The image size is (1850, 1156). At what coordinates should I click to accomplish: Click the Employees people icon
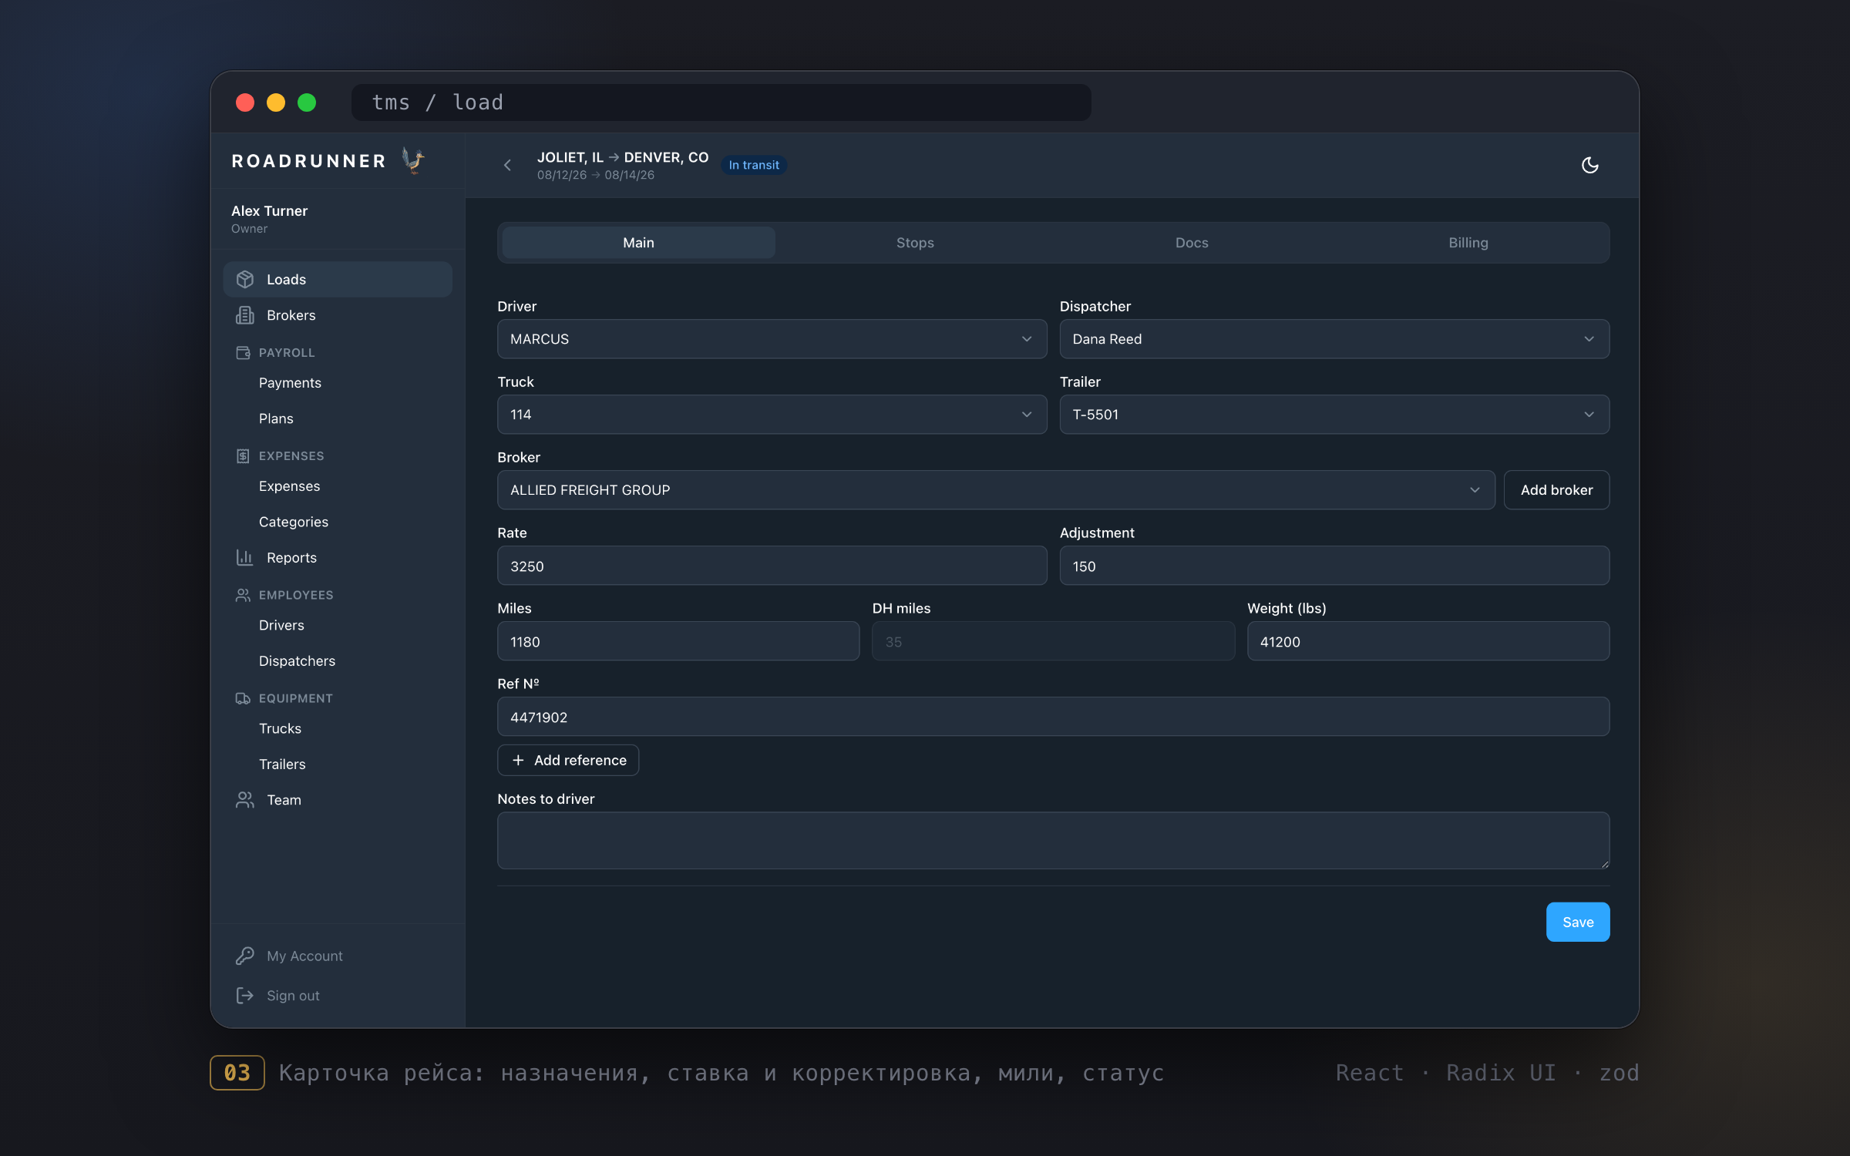(x=243, y=595)
